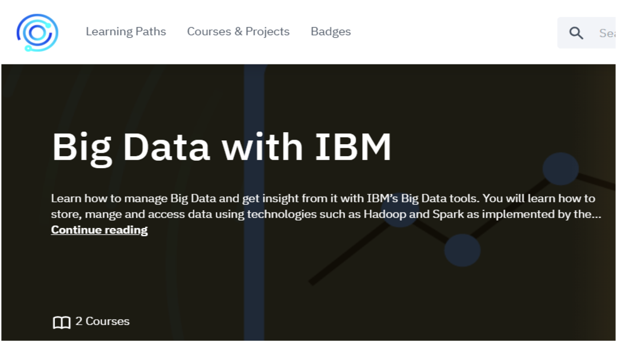Screen dimensions: 617x342
Task: Click the lowest circle node in banner graphic
Action: (462, 250)
